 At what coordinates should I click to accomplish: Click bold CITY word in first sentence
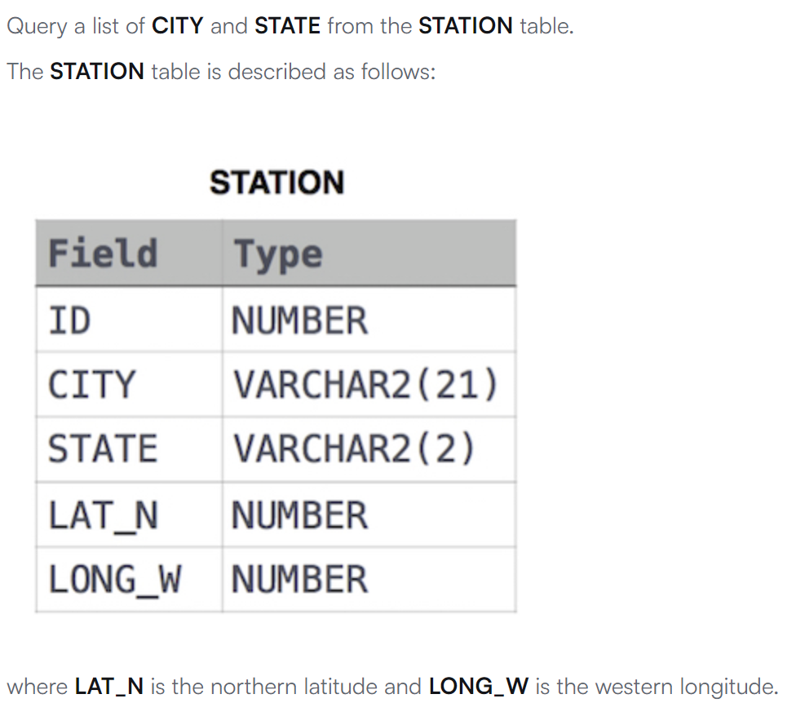click(177, 26)
